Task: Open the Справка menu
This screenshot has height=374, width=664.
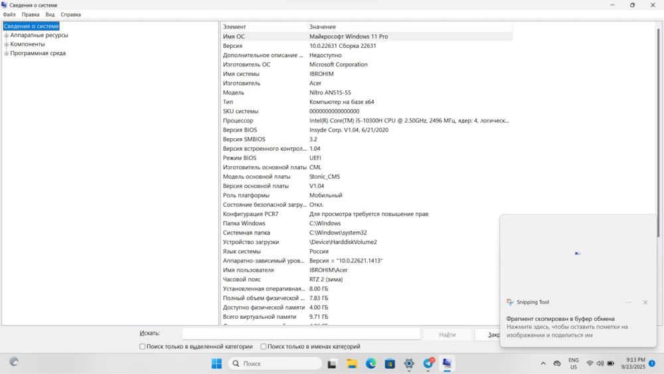Action: 71,15
